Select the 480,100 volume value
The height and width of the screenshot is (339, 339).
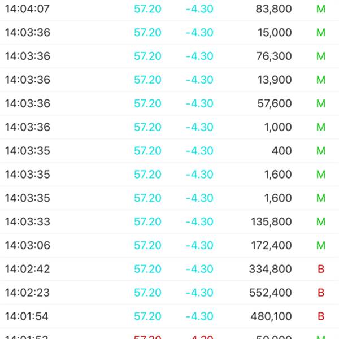(271, 316)
